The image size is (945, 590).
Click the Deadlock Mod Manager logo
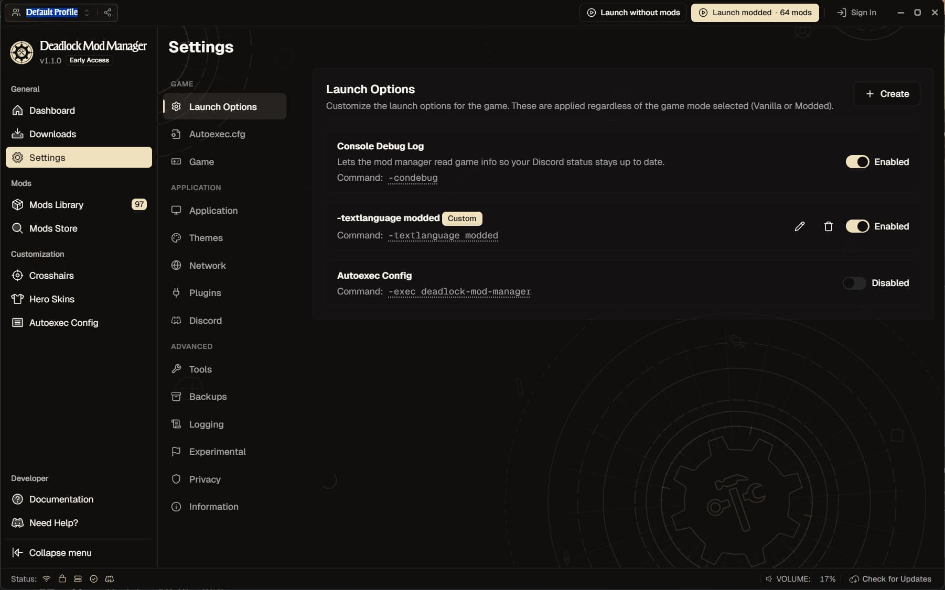tap(22, 52)
